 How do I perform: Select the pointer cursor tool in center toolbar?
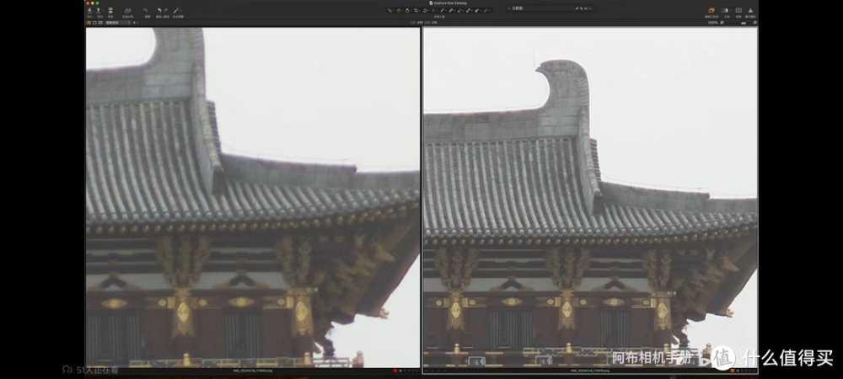390,11
